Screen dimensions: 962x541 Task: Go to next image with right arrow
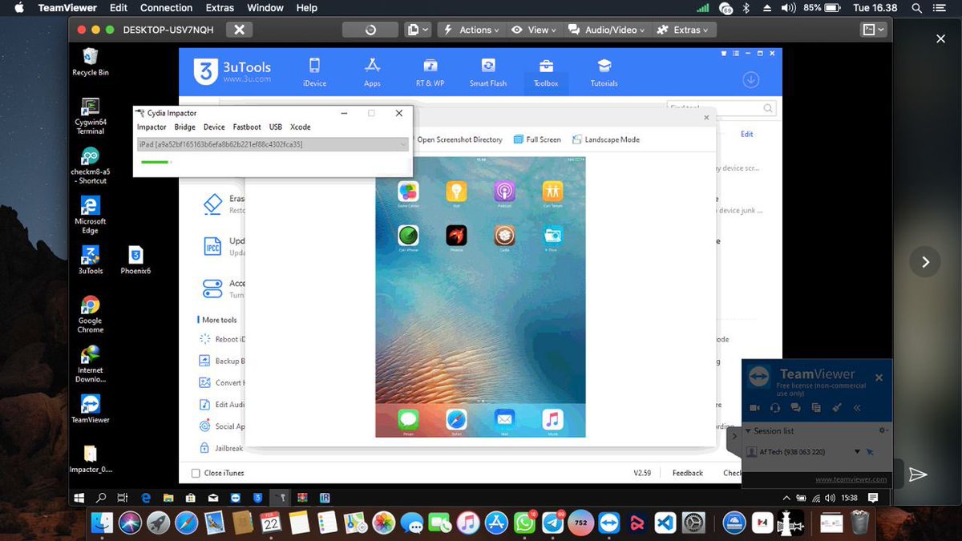926,262
